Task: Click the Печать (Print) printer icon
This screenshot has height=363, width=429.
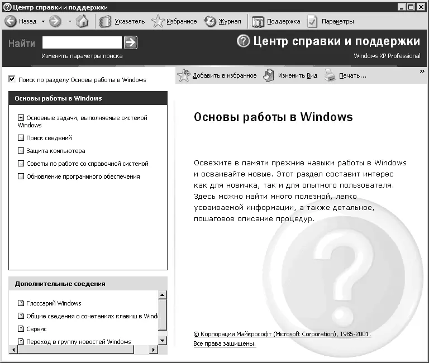Action: tap(330, 75)
